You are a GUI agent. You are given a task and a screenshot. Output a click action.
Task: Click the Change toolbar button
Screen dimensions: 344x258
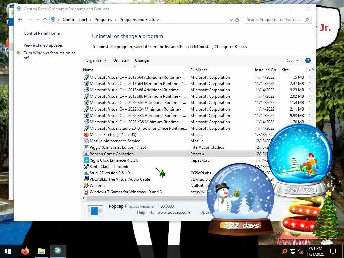tap(142, 60)
